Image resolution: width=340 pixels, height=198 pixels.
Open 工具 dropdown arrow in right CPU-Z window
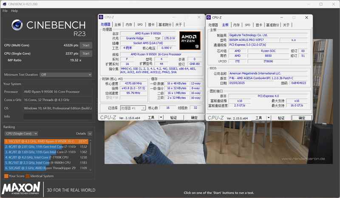[269, 118]
